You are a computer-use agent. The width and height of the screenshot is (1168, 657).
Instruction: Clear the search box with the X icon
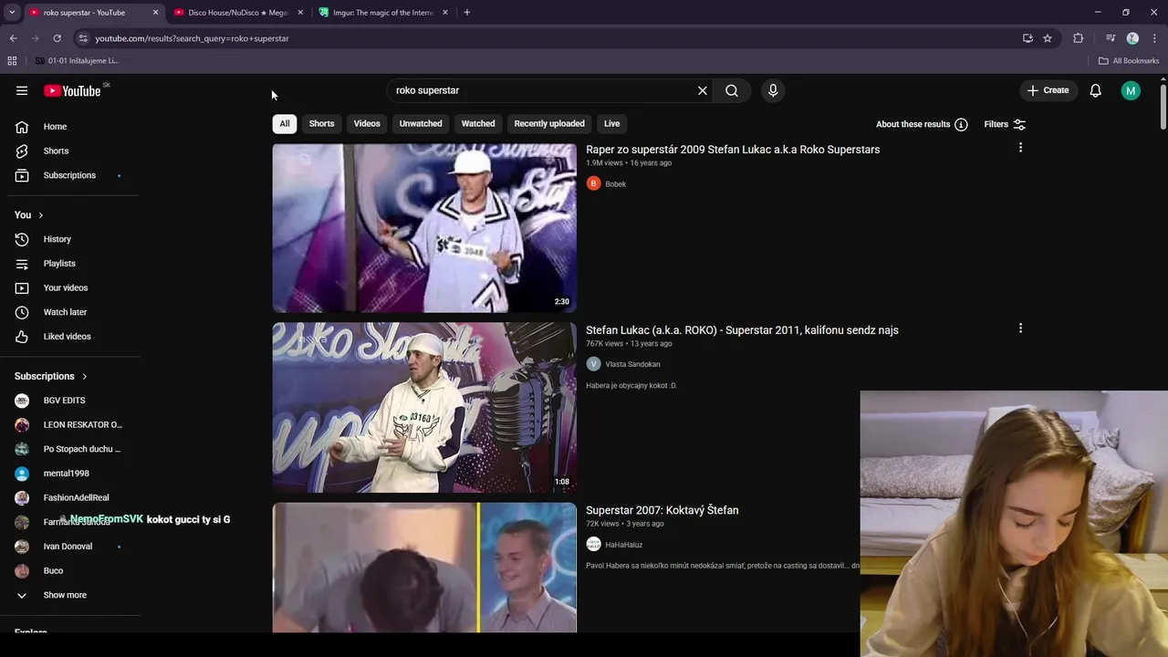(x=703, y=90)
